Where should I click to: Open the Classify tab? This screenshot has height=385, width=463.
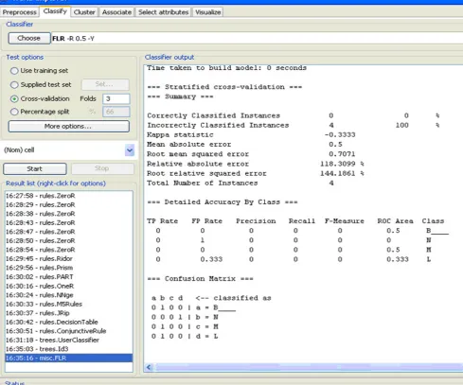[55, 11]
